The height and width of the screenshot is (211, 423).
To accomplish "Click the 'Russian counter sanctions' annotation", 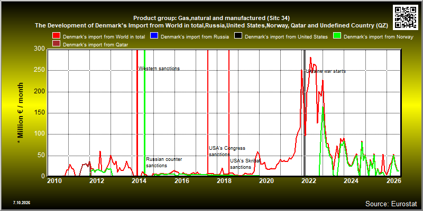I will [x=164, y=162].
